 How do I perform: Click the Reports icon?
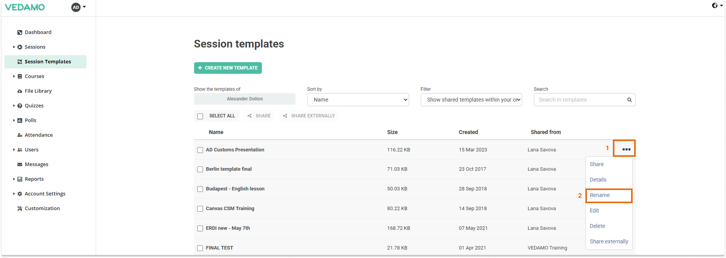pos(20,179)
